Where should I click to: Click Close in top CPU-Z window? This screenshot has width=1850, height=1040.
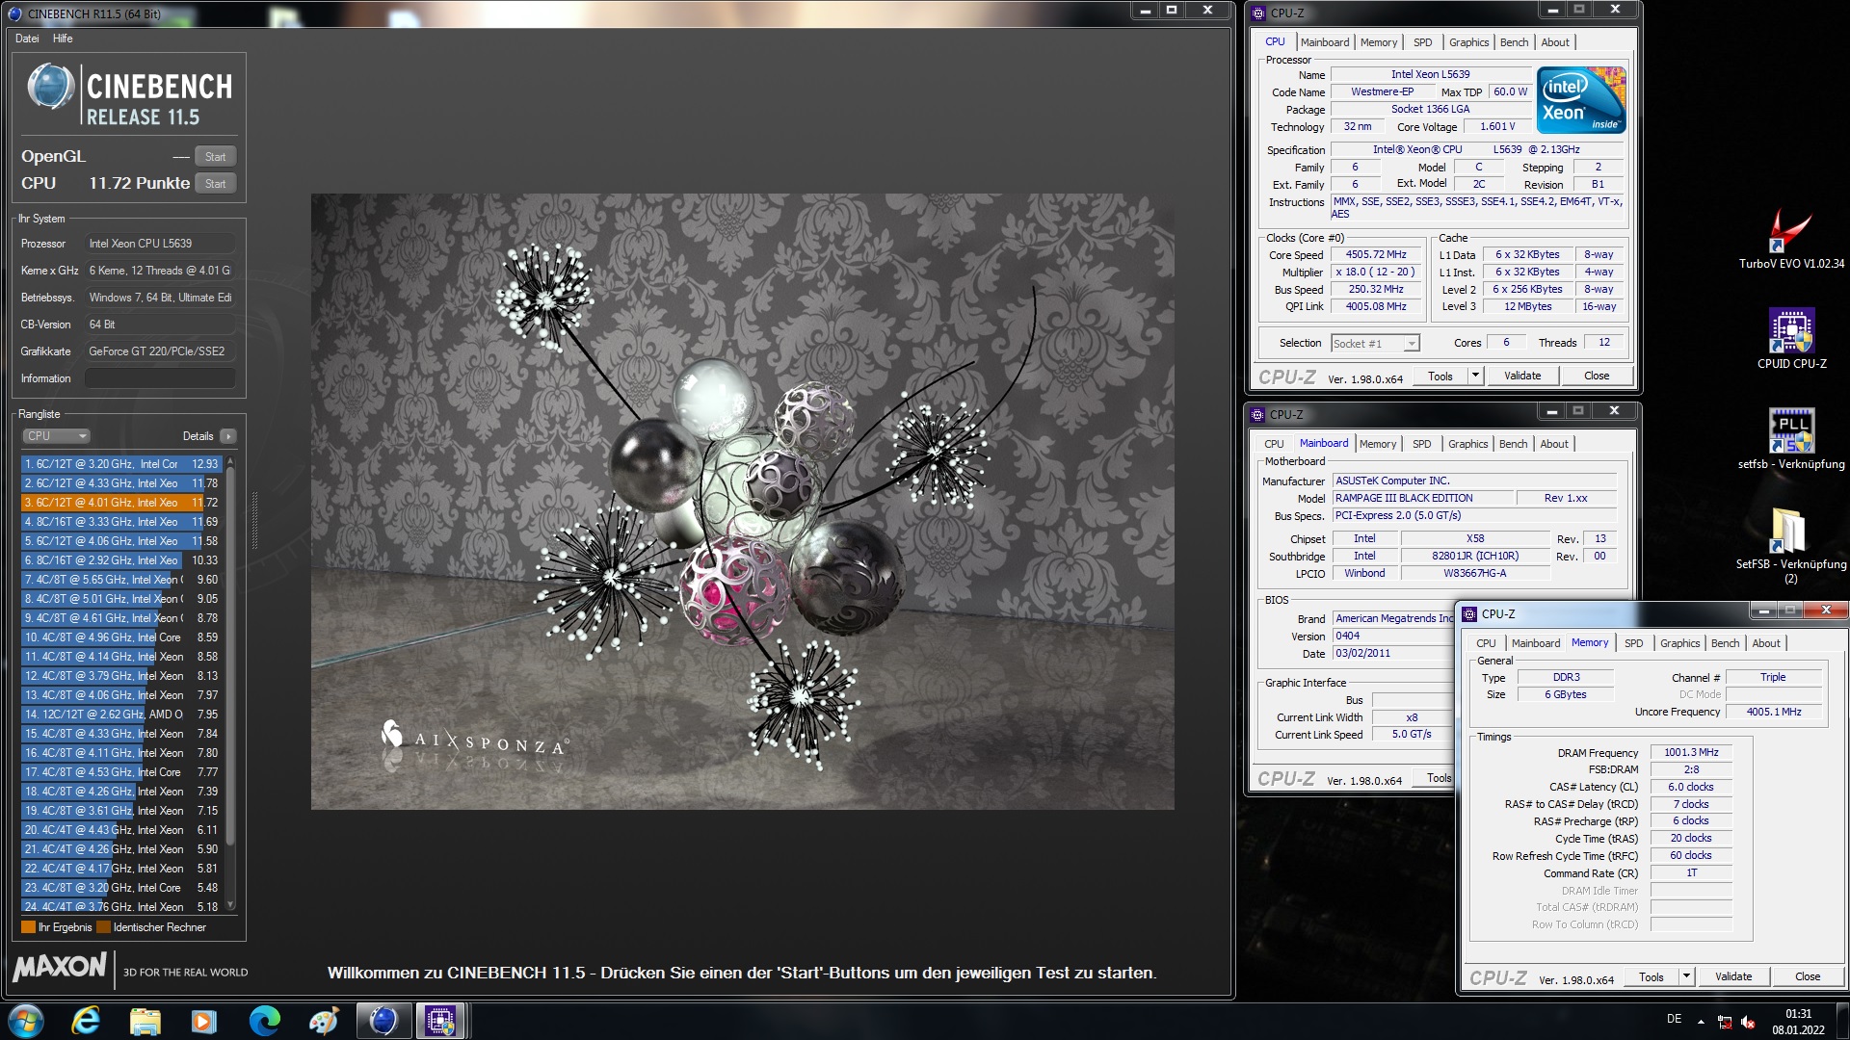pyautogui.click(x=1597, y=377)
